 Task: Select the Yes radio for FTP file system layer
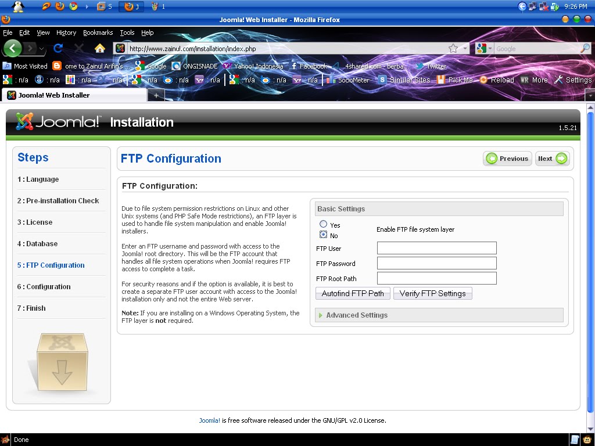pos(324,225)
